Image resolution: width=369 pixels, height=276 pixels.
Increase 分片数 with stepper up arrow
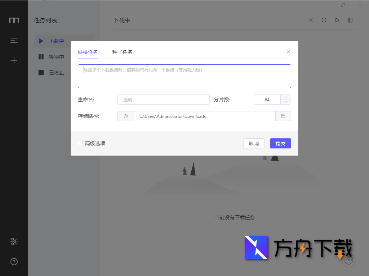click(286, 97)
